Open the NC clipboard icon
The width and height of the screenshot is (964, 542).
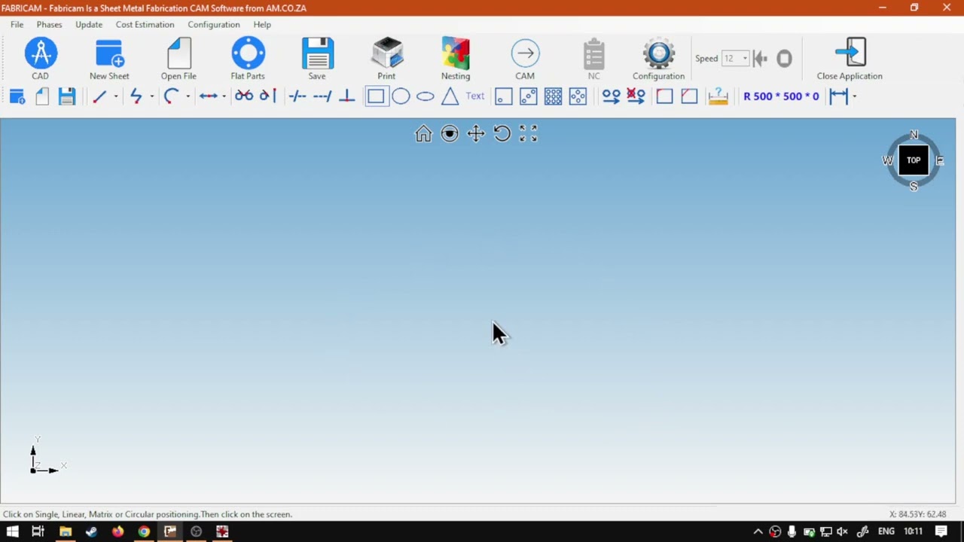[594, 59]
